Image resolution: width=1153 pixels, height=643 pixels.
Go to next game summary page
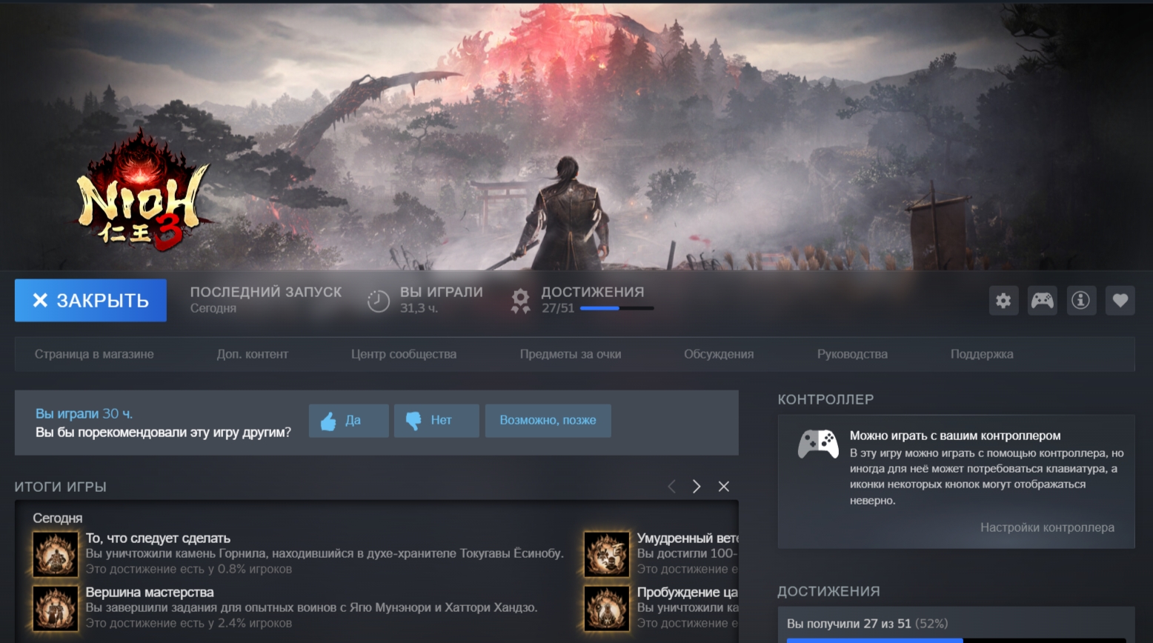[x=697, y=487]
